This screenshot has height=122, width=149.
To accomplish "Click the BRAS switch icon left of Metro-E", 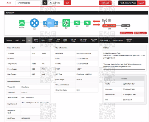I will click(x=45, y=23).
